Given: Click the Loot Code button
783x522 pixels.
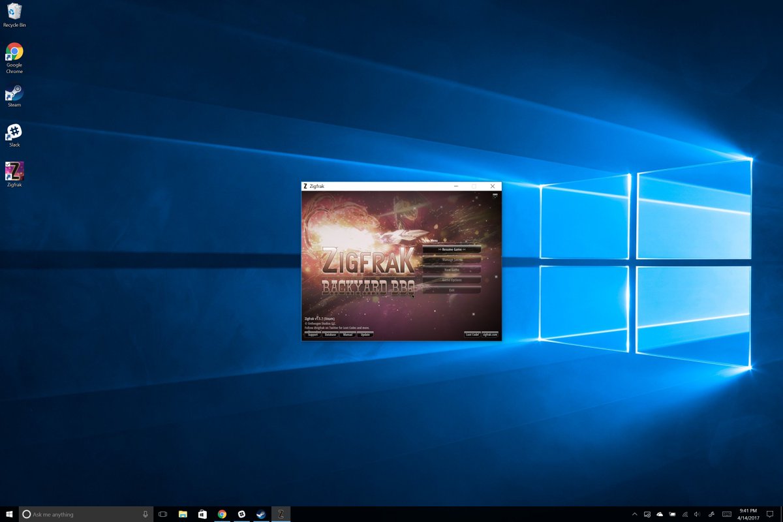Looking at the screenshot, I should point(472,335).
